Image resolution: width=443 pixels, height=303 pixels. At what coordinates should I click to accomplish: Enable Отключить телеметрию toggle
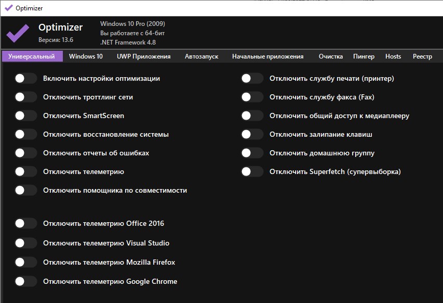pos(25,171)
